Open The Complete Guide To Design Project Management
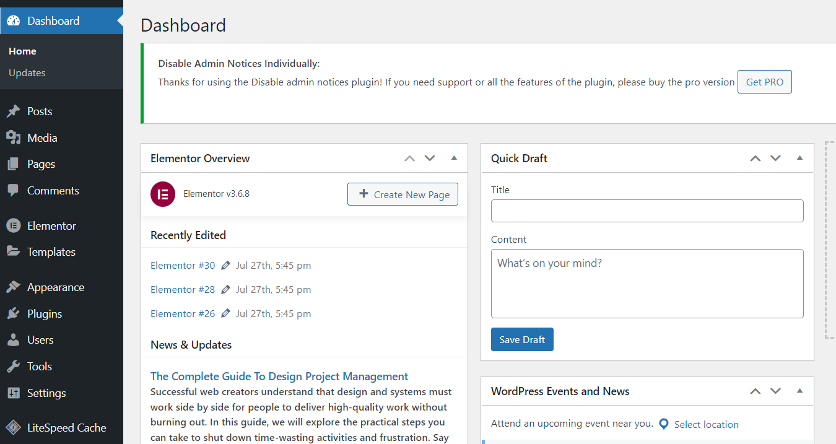The image size is (836, 444). (x=279, y=376)
